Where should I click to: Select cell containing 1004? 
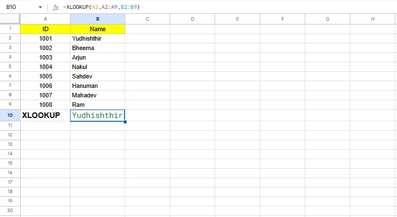point(46,67)
